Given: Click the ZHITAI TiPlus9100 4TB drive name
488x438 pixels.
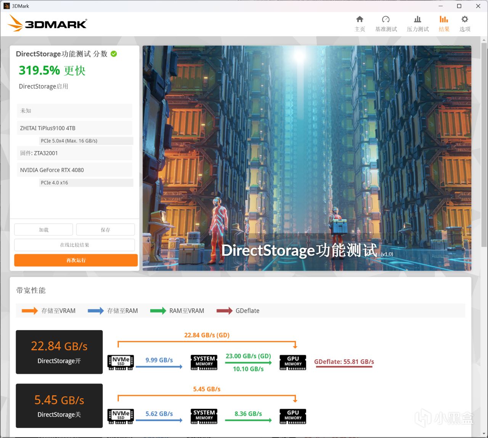Looking at the screenshot, I should [x=48, y=128].
